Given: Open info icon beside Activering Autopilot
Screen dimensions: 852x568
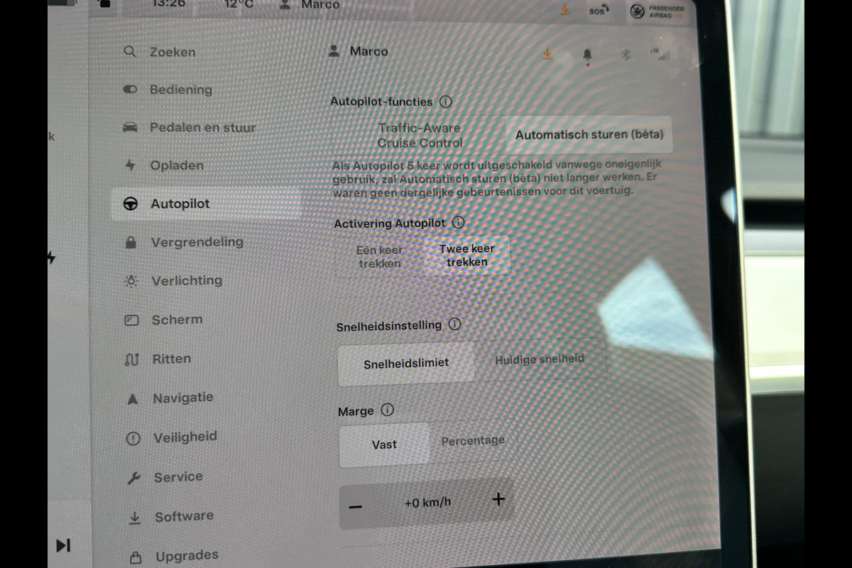Looking at the screenshot, I should [458, 223].
